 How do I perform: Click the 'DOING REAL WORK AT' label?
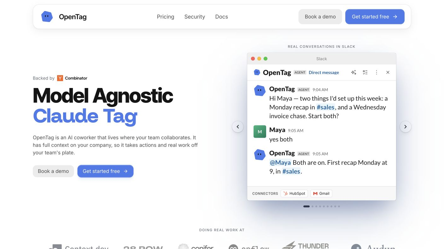[x=222, y=230]
